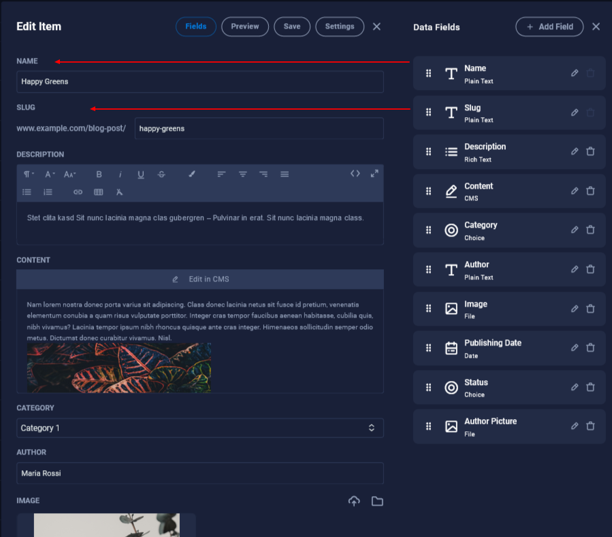Delete the Status data field
This screenshot has height=537, width=612.
(590, 387)
